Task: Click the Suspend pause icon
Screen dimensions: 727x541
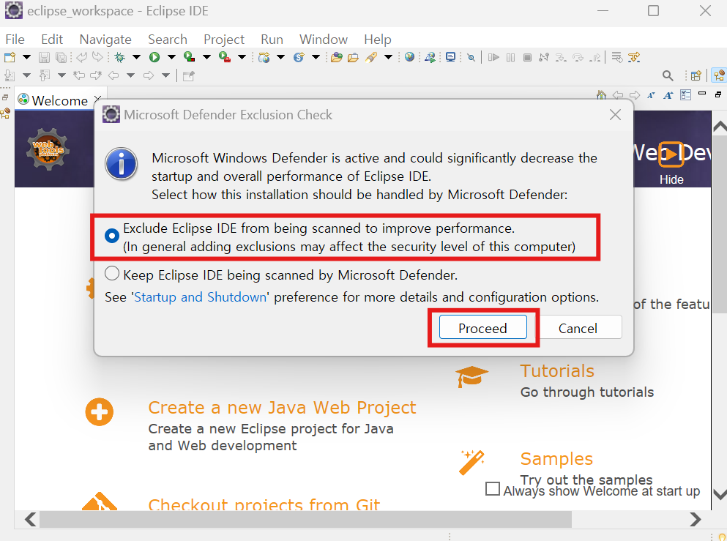Action: tap(510, 58)
